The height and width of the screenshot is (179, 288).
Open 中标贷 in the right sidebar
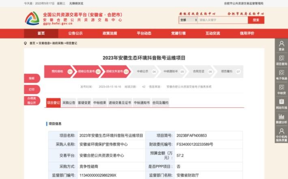(x=282, y=89)
